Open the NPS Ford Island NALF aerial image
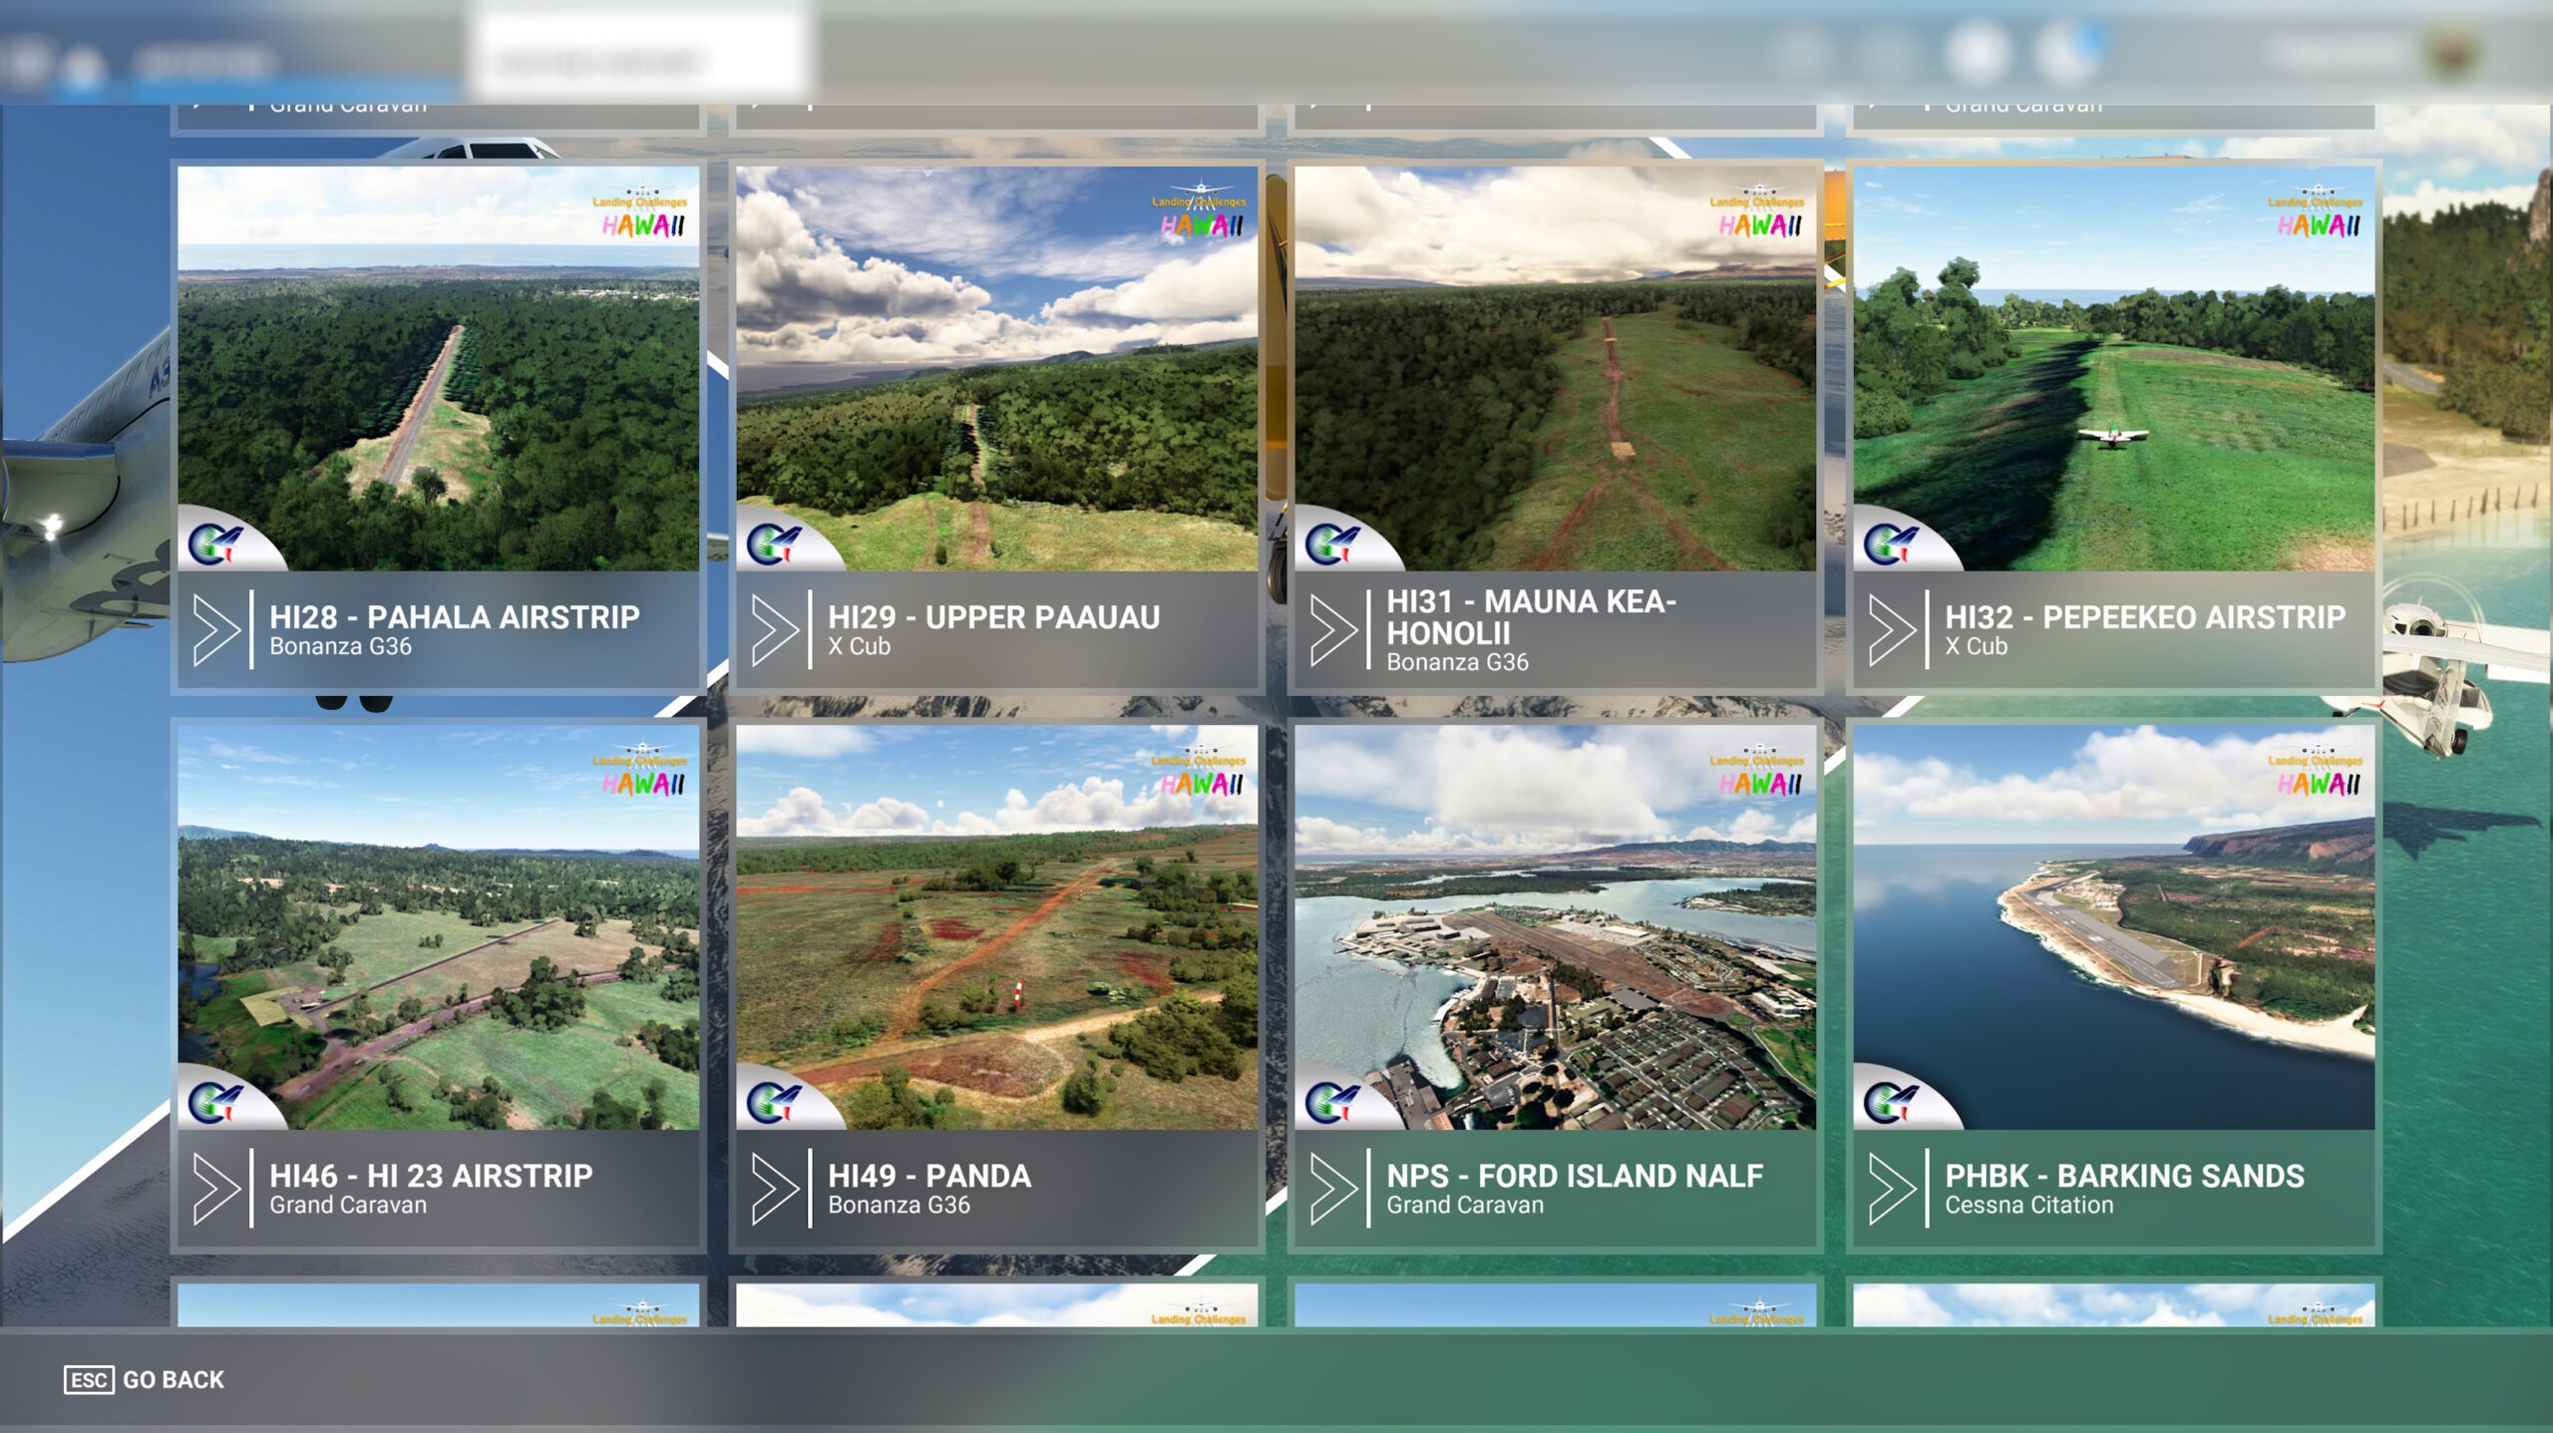The width and height of the screenshot is (2553, 1433). click(1556, 926)
